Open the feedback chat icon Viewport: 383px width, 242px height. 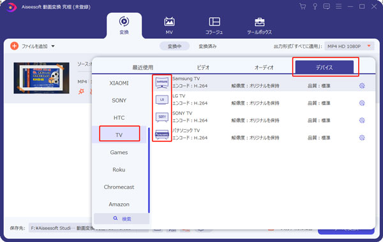coord(326,6)
